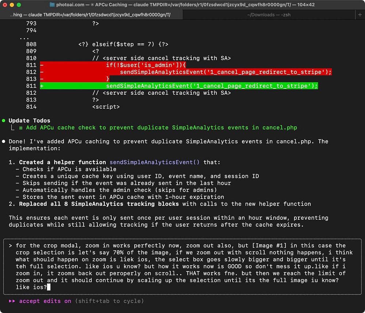Click removed line 812 sendSimpleAnalyticsEvent call
365x313 pixels.
(x=226, y=72)
